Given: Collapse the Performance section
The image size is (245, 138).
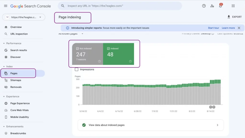Looking at the screenshot, I should [x=4, y=43].
